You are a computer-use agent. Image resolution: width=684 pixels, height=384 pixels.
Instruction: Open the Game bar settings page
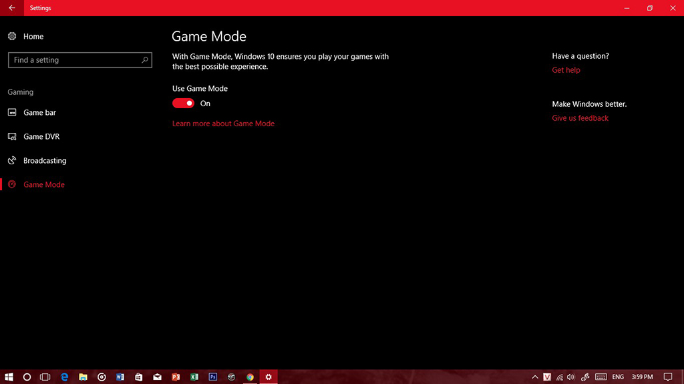point(39,113)
